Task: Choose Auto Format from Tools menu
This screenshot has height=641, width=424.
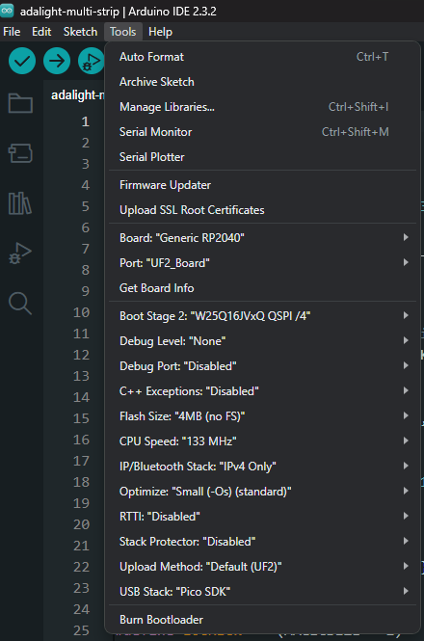Action: (x=262, y=57)
